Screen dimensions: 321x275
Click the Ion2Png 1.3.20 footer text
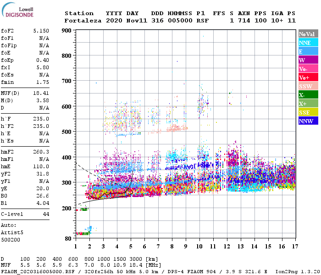[x=298, y=271]
